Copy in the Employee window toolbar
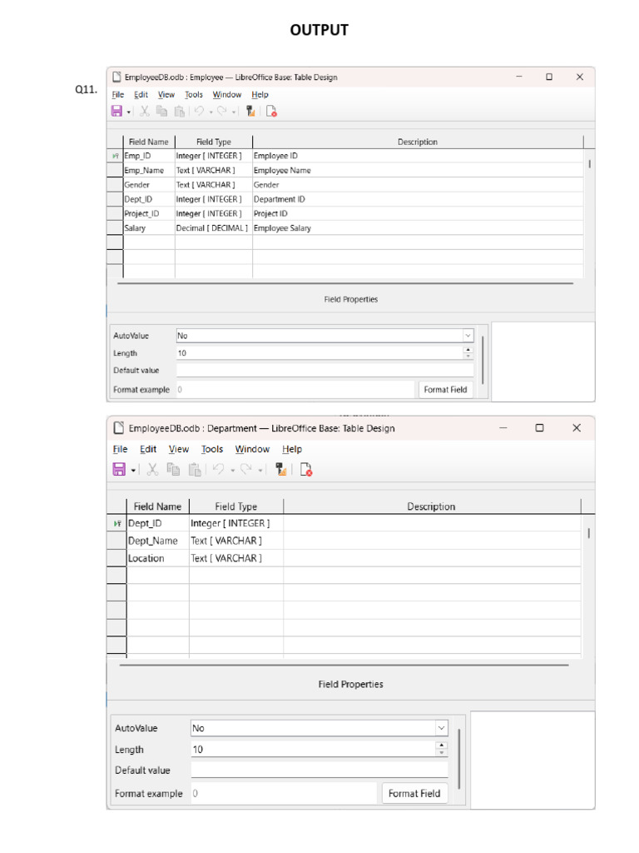Image resolution: width=639 pixels, height=853 pixels. (161, 111)
